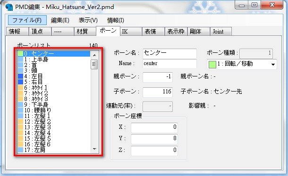Open the ファイル(F) menu

tap(27, 20)
